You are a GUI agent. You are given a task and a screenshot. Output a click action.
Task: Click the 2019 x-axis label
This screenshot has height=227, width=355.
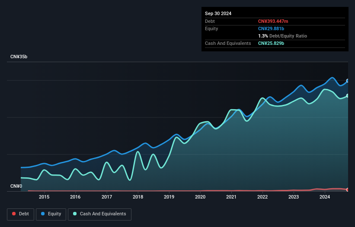pos(169,197)
